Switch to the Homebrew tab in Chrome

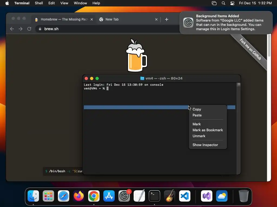tap(64, 19)
